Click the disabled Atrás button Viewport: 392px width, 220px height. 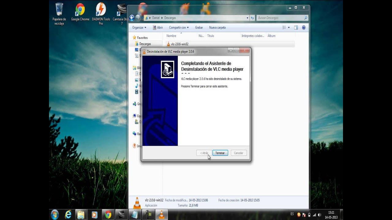point(203,153)
